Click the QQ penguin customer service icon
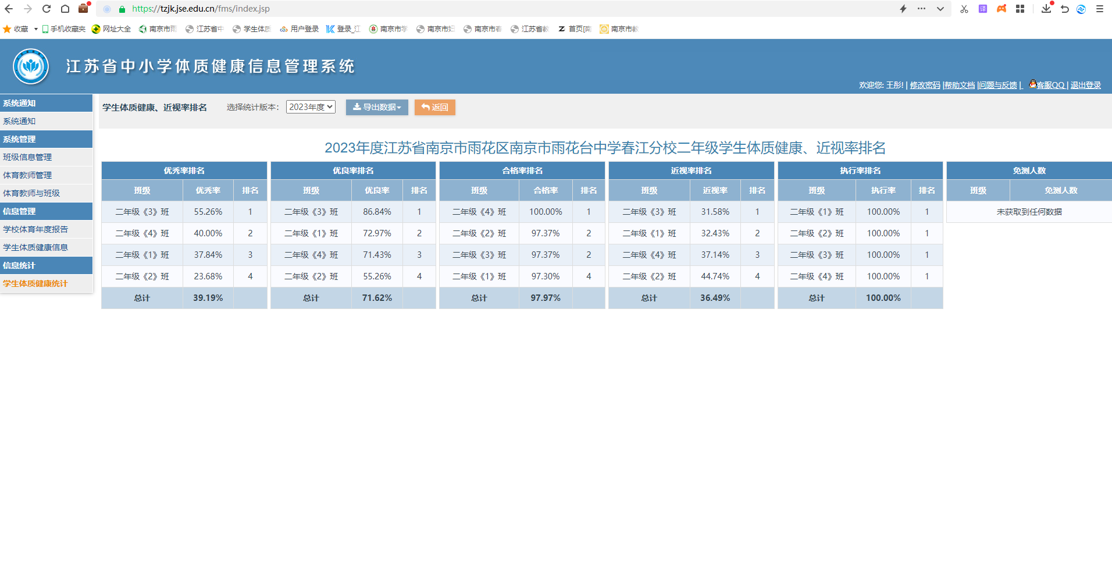 (1032, 84)
